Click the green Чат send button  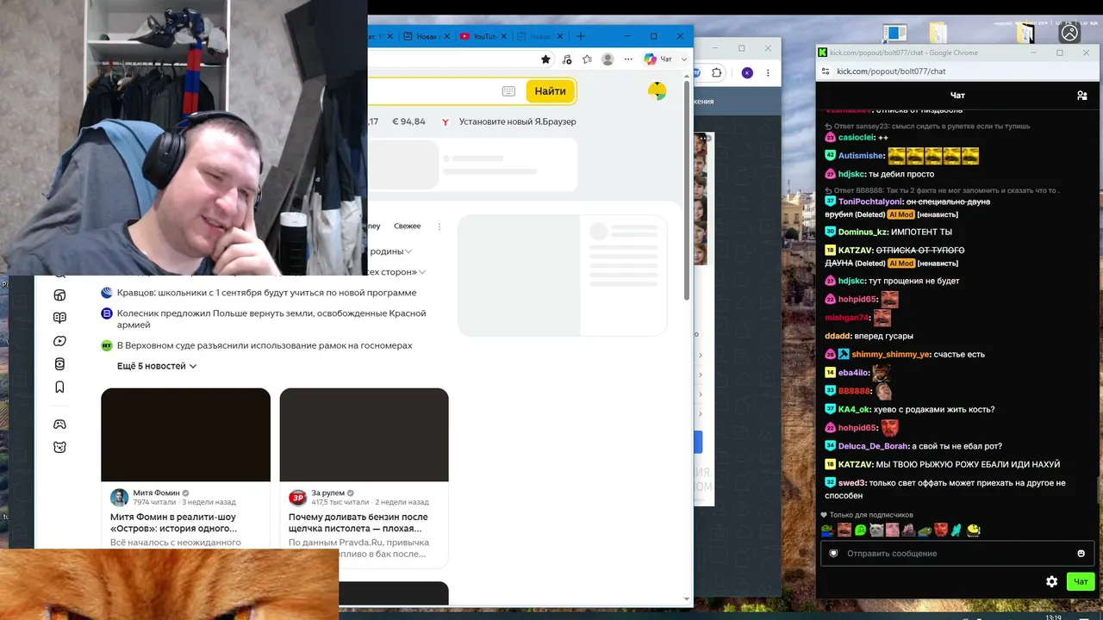pos(1081,581)
